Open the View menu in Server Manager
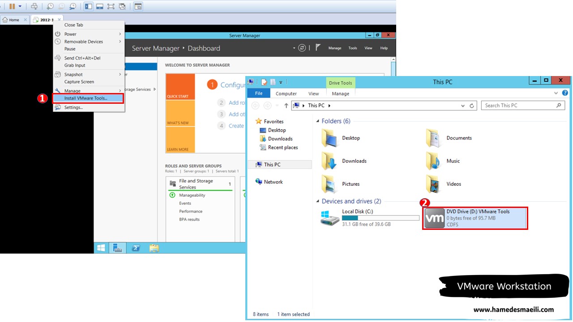573x322 pixels. pyautogui.click(x=368, y=48)
